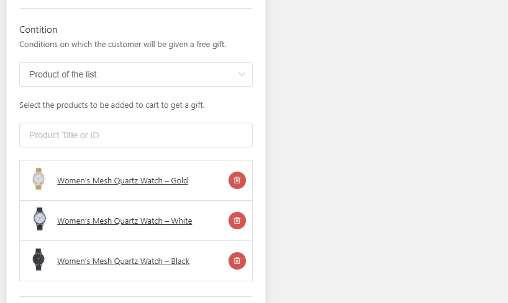Click the free gift conditions description text
508x303 pixels.
tap(122, 45)
